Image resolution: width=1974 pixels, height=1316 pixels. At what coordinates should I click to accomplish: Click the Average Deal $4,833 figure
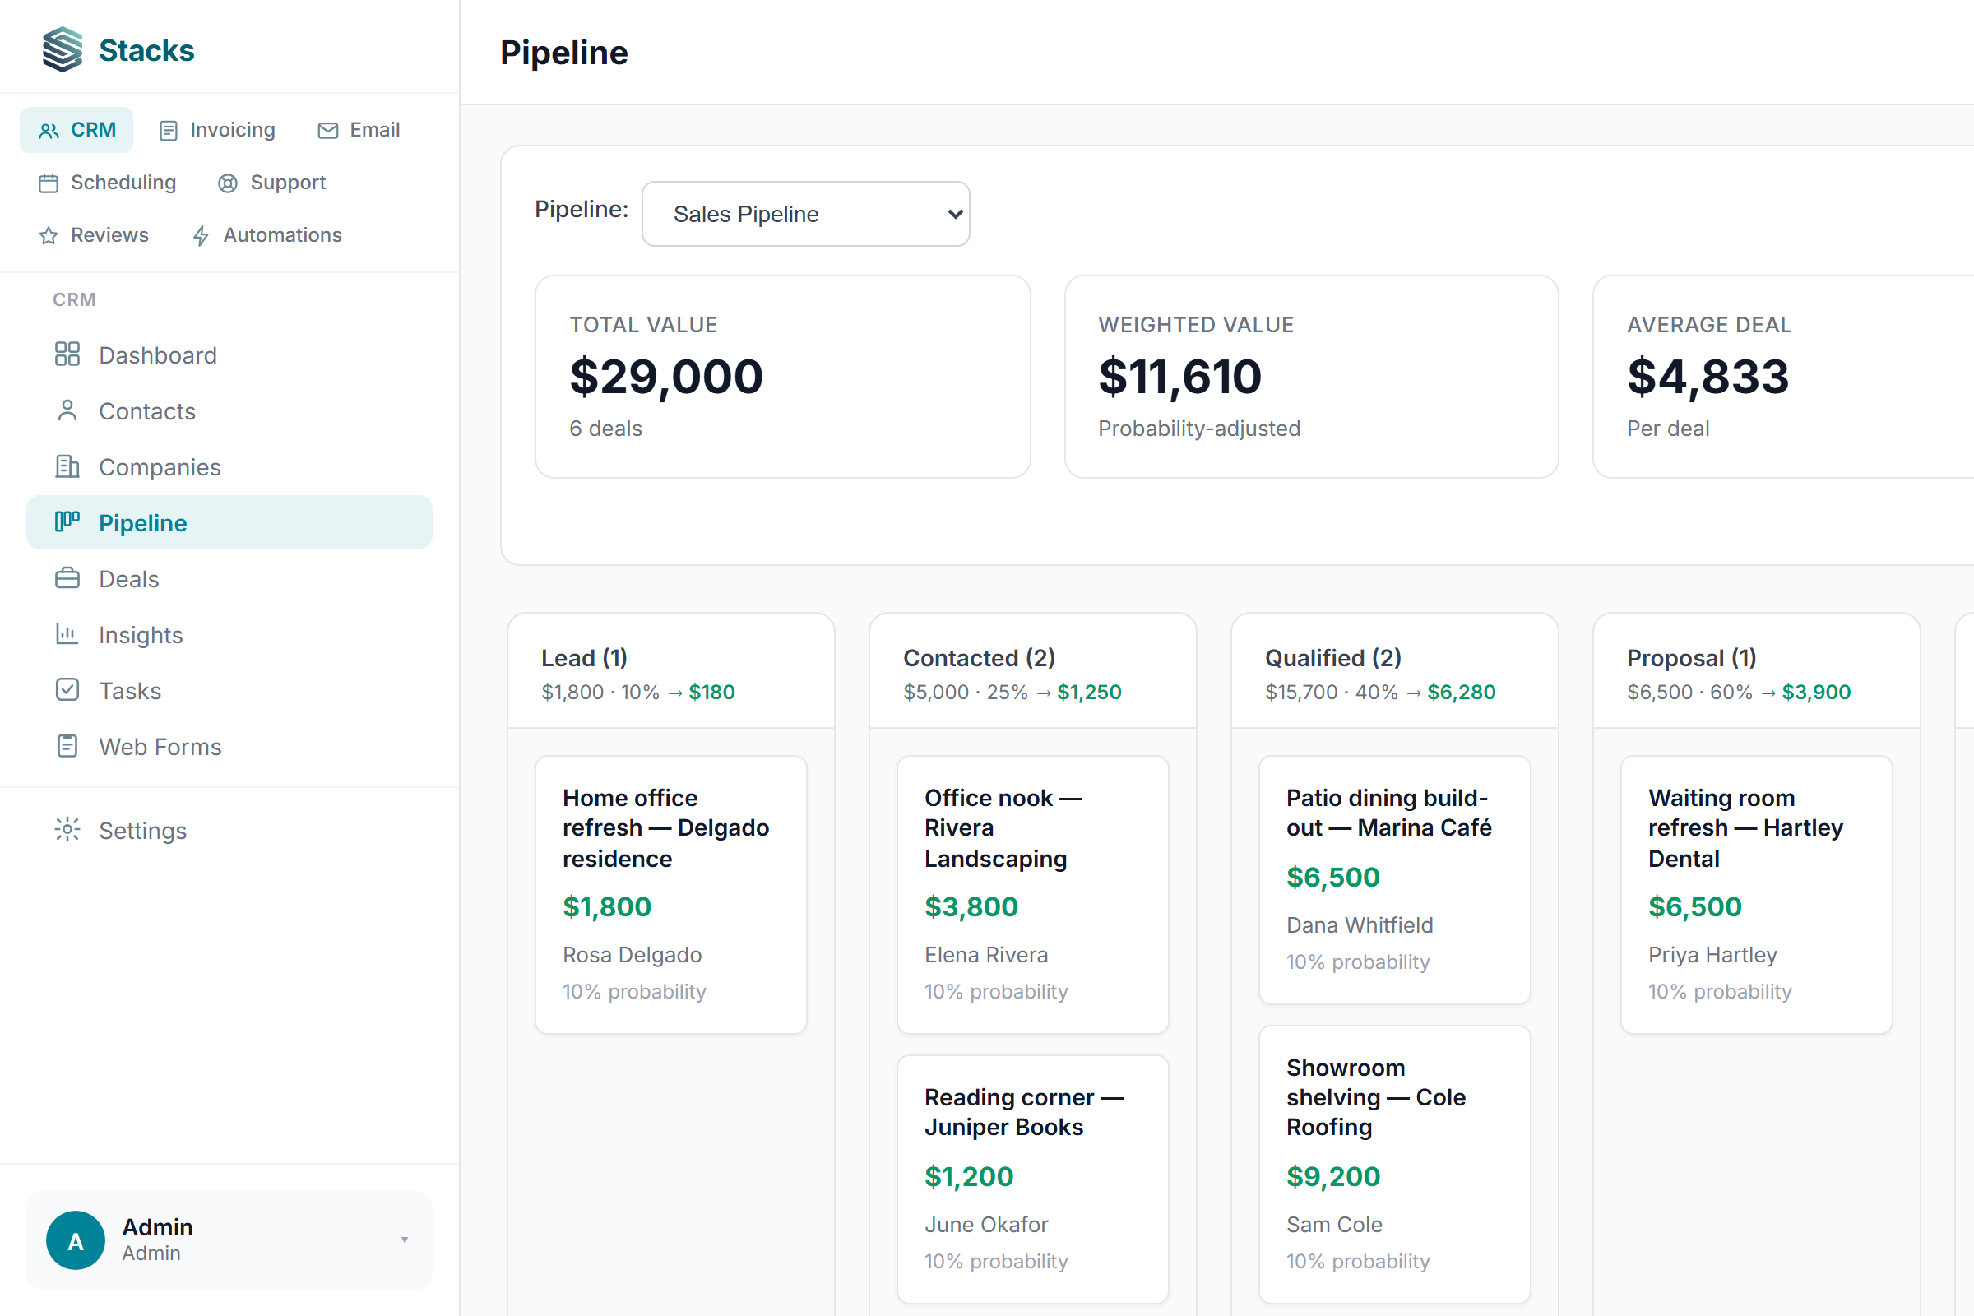click(x=1709, y=376)
